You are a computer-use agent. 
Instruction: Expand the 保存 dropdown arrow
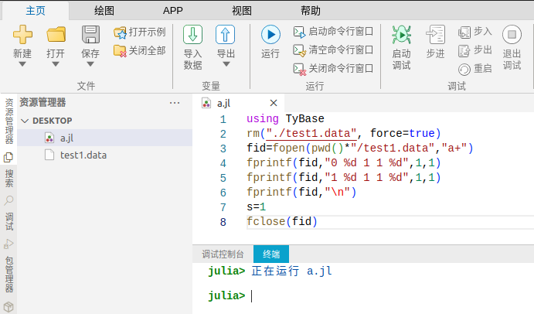tap(90, 64)
